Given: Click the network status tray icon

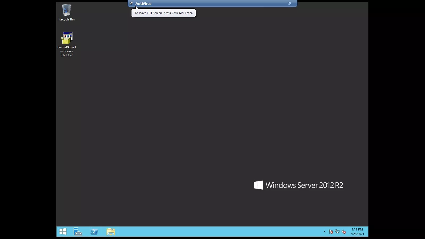Looking at the screenshot, I should (337, 232).
